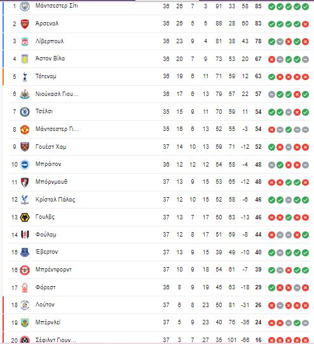The height and width of the screenshot is (344, 314).
Task: Click Tottenham's green win icon in form column
Action: click(271, 77)
